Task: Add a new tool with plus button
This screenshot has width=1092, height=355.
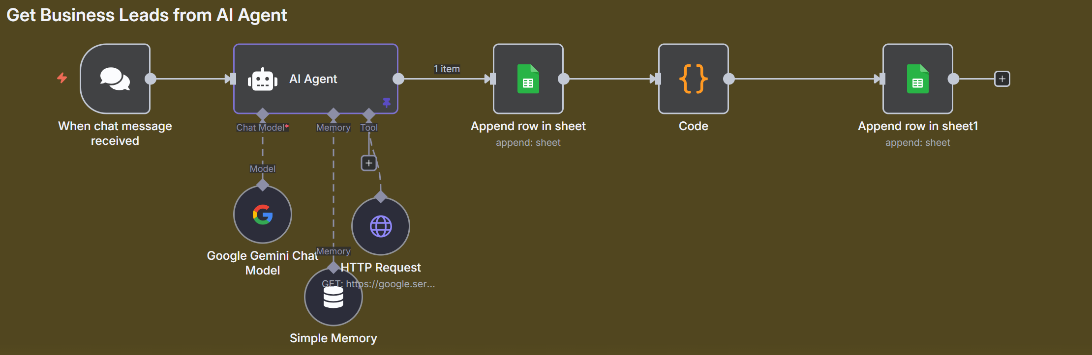Action: tap(369, 163)
